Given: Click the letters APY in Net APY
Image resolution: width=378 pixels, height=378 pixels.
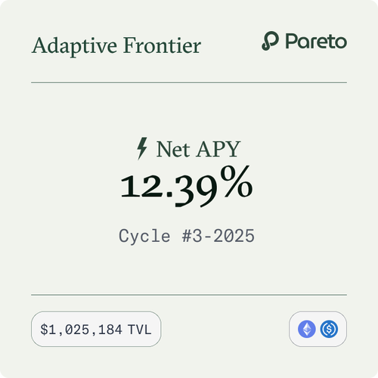Looking at the screenshot, I should click(x=218, y=149).
